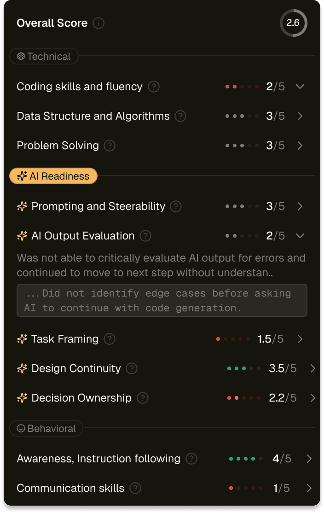Expand the Data Structure and Algorithms row
The height and width of the screenshot is (513, 324).
pyautogui.click(x=300, y=116)
